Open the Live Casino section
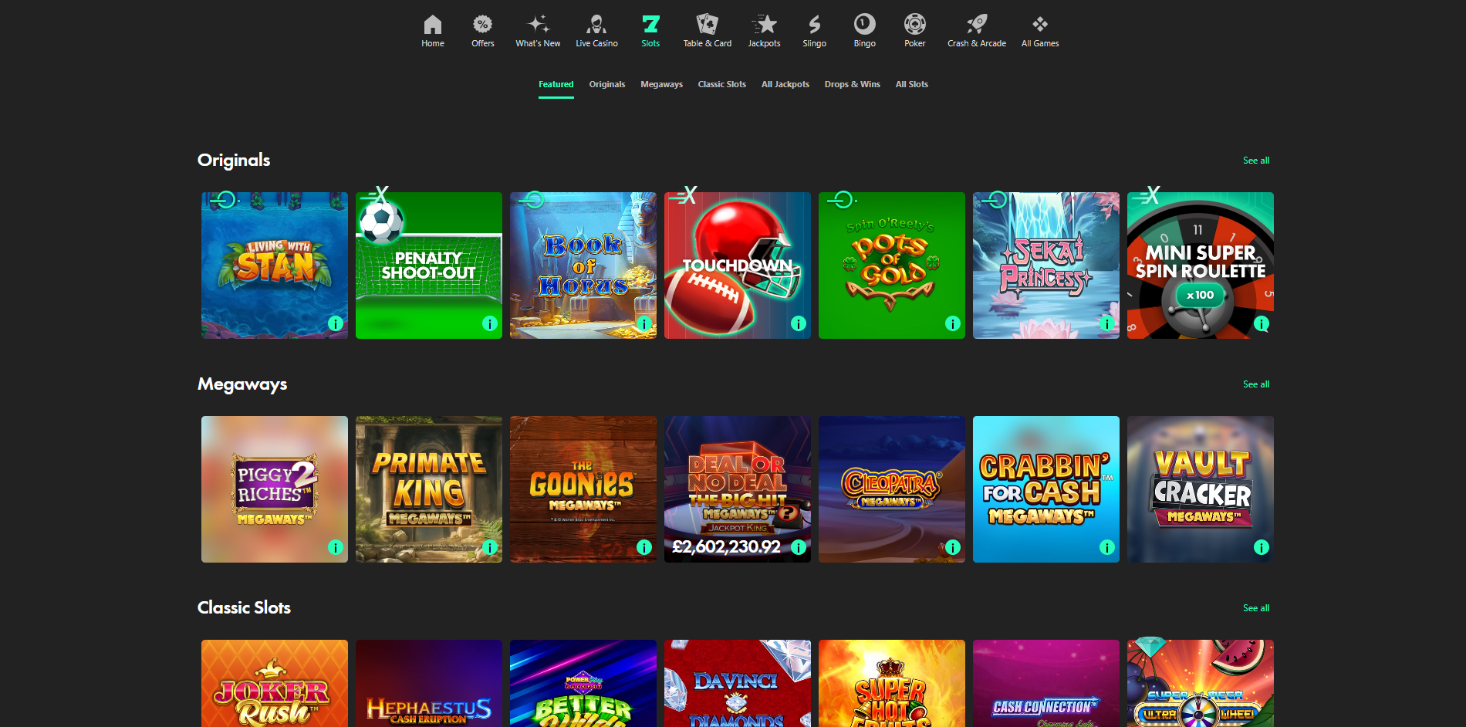 (x=596, y=31)
